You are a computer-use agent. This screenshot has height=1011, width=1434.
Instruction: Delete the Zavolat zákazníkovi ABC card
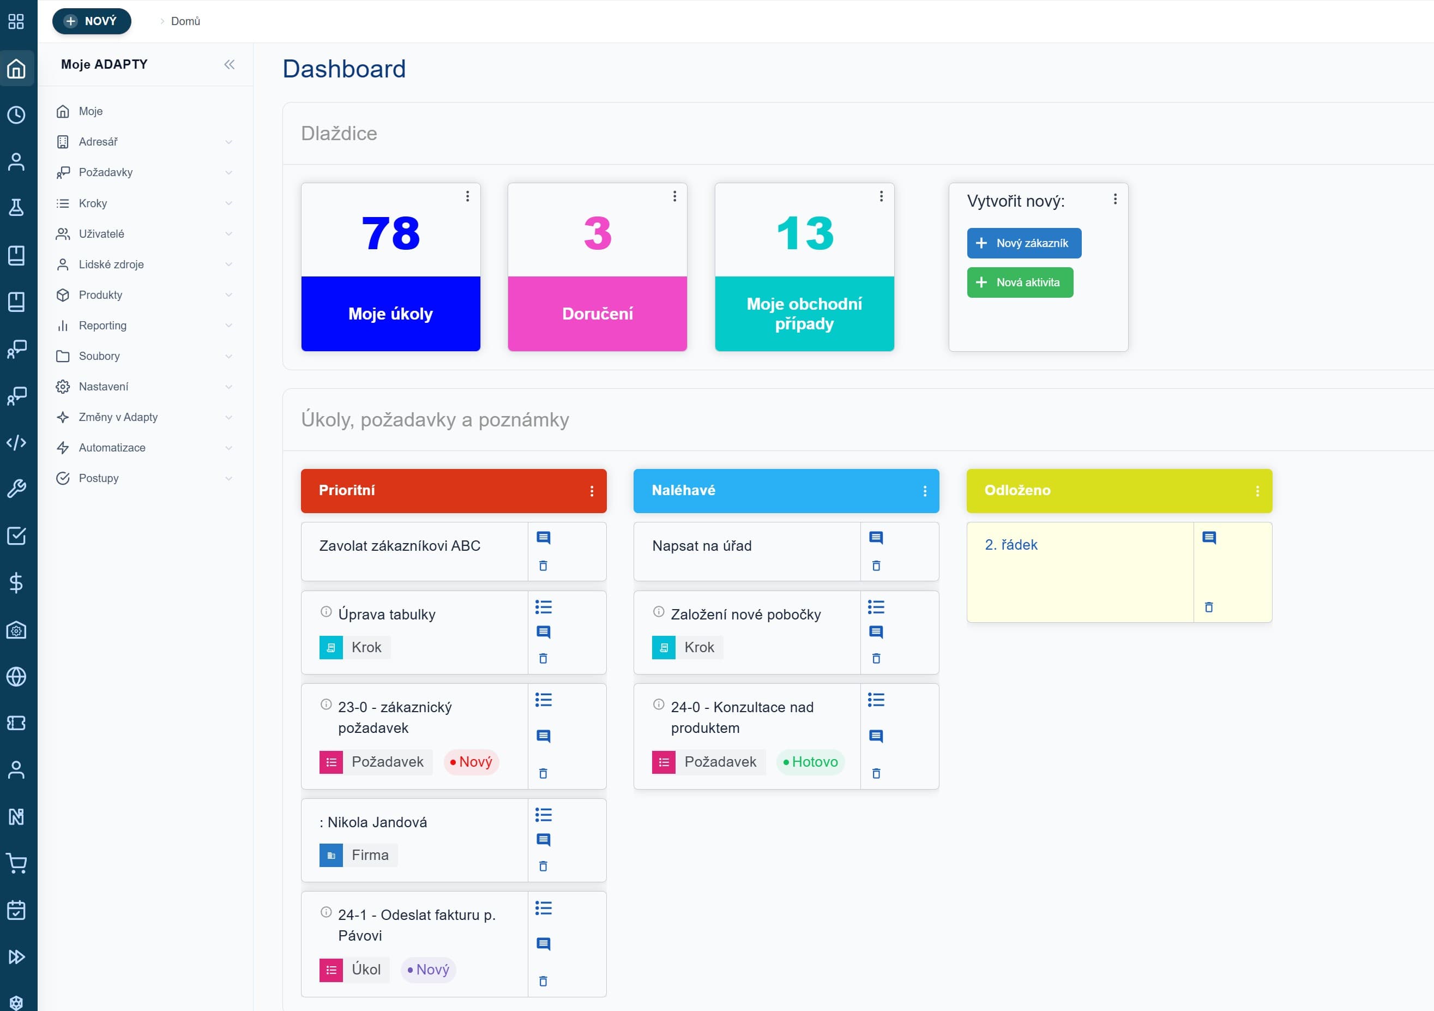tap(544, 566)
